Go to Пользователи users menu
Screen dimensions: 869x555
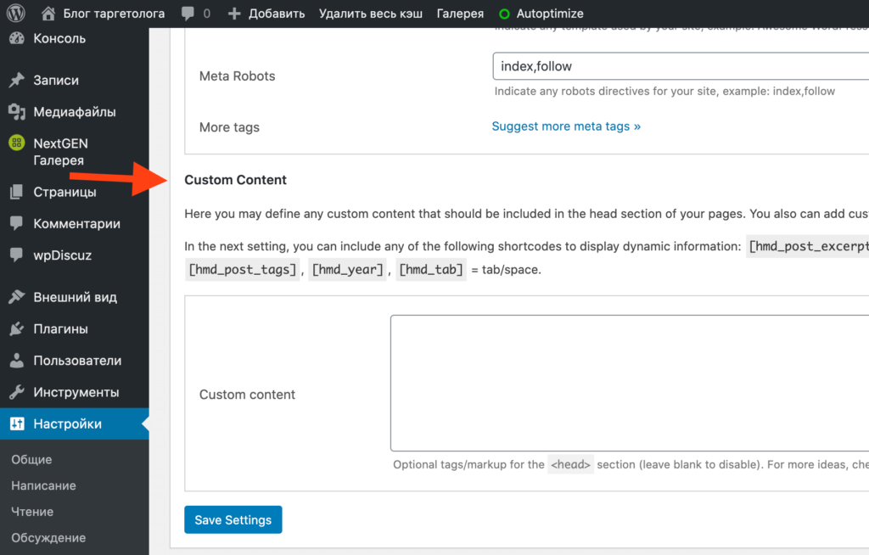coord(77,361)
